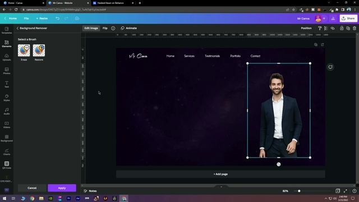Duplicate the page icon above canvas
This screenshot has width=359, height=202.
point(316,45)
